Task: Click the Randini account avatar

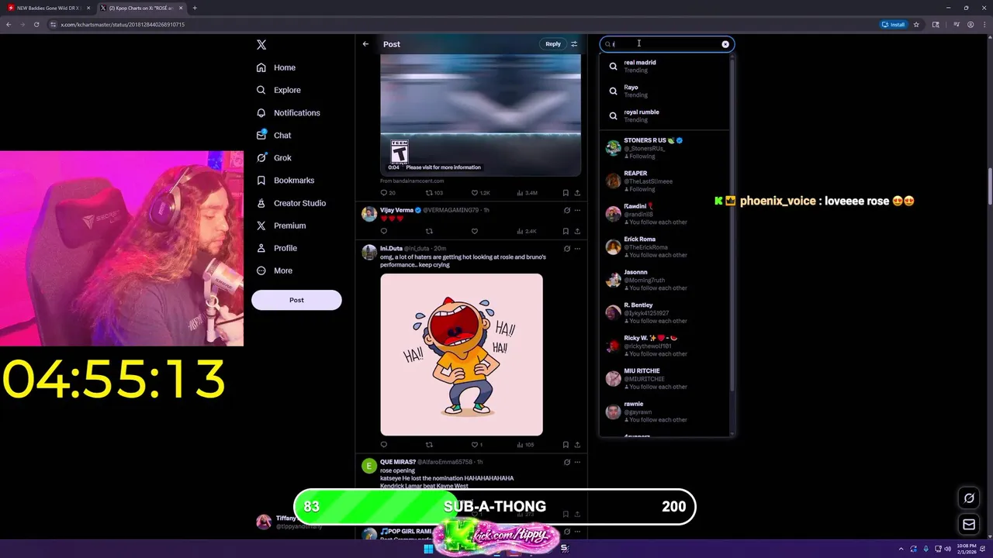Action: click(x=613, y=214)
